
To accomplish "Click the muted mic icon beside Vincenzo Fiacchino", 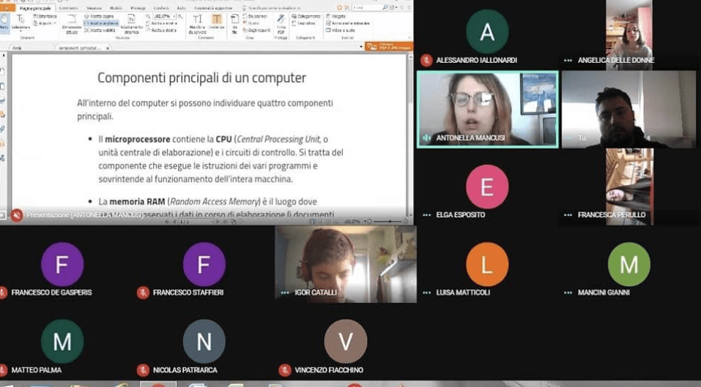I will tap(285, 370).
